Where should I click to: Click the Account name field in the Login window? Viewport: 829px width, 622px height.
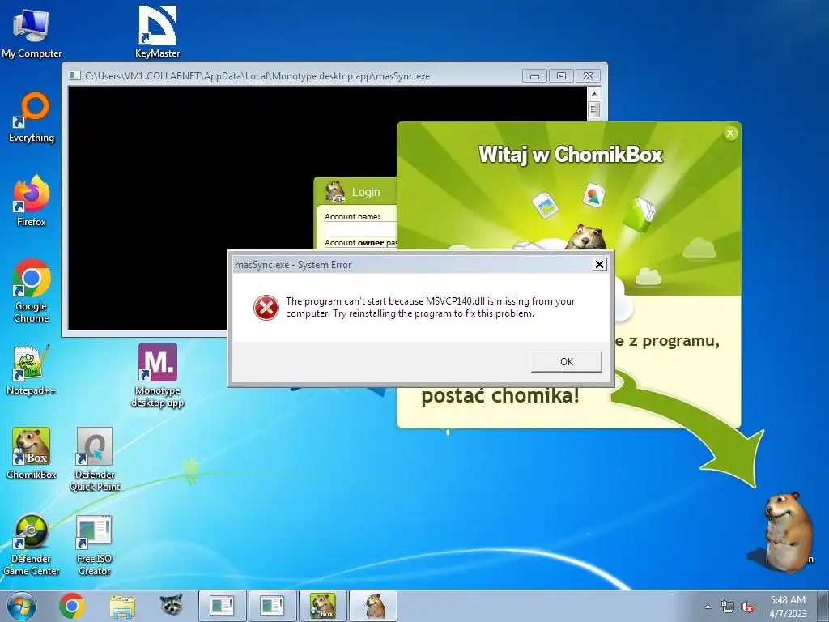coord(360,229)
